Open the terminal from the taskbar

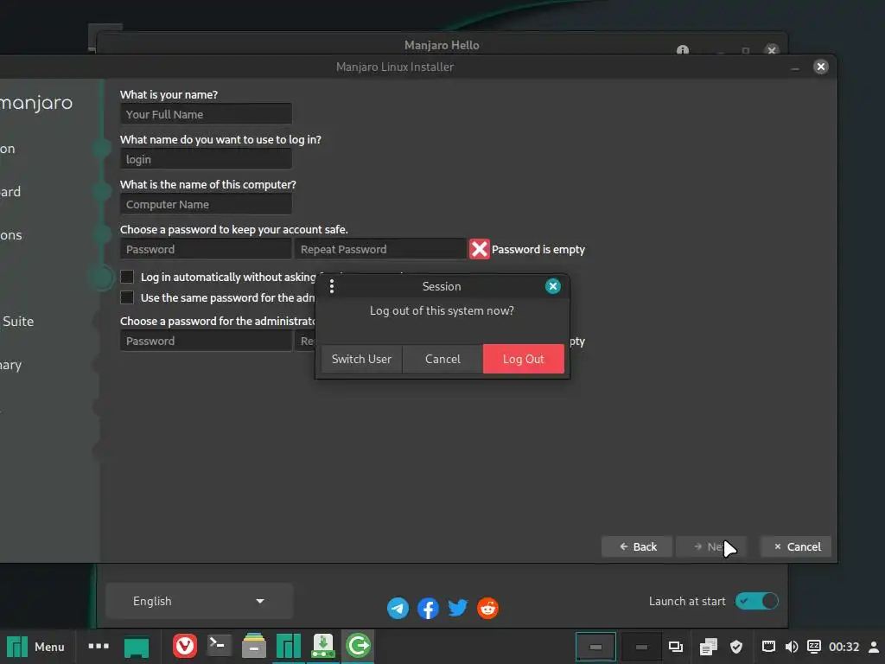tap(219, 645)
